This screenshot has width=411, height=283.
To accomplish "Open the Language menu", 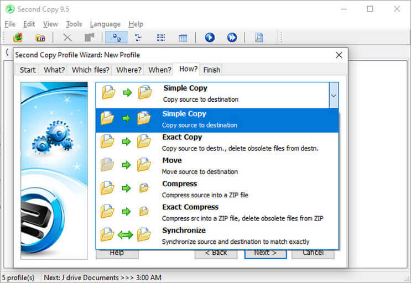I will [105, 24].
